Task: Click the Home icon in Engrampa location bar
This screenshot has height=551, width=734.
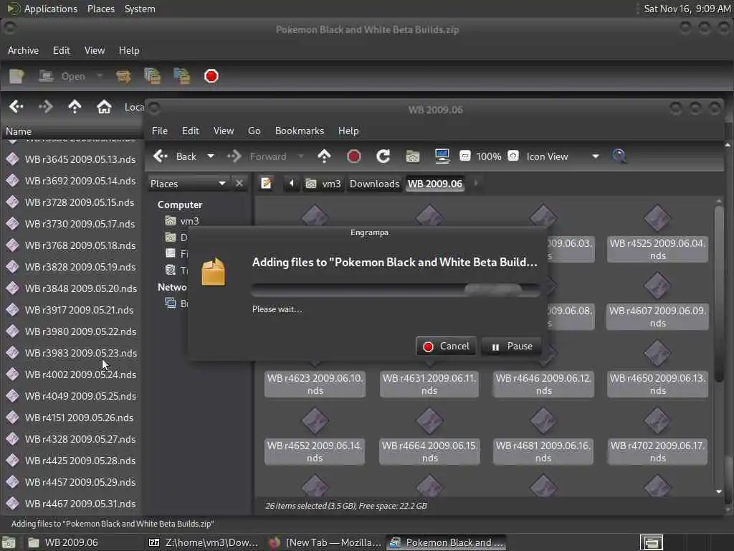Action: (x=104, y=107)
